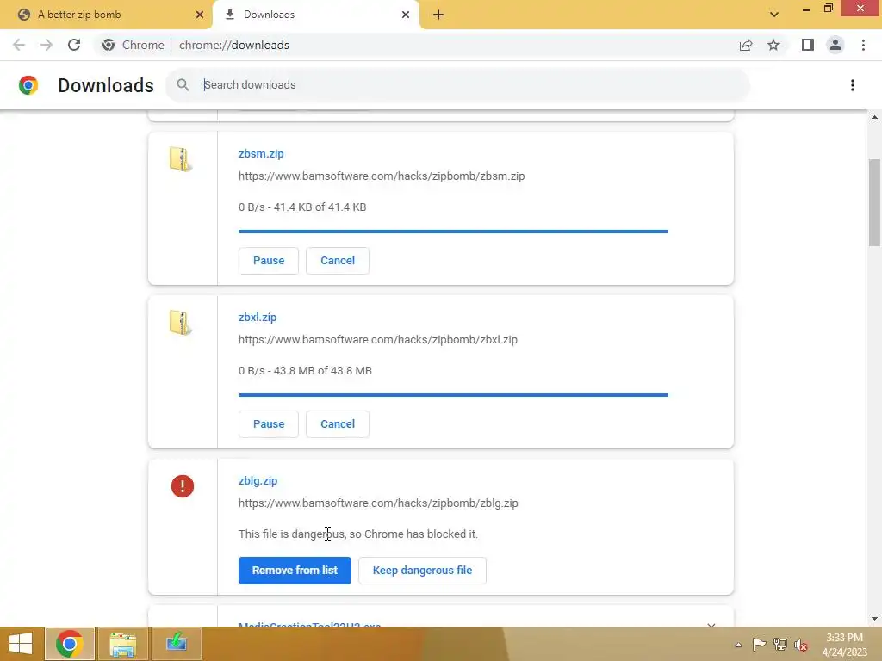Screen dimensions: 882x661
Task: Open the taskbar clock showing 3:33 PM
Action: click(x=844, y=645)
